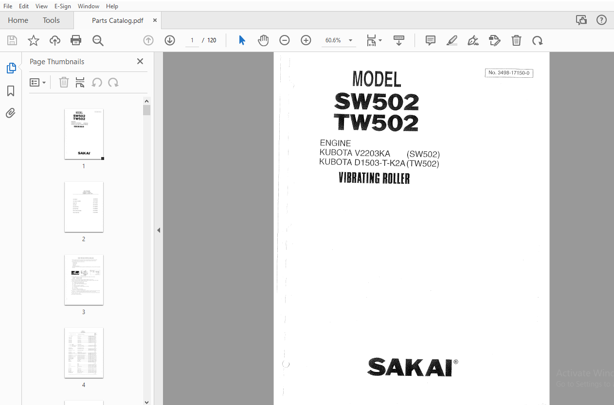The height and width of the screenshot is (405, 614).
Task: Select the Highlight text pen tool
Action: [x=452, y=40]
